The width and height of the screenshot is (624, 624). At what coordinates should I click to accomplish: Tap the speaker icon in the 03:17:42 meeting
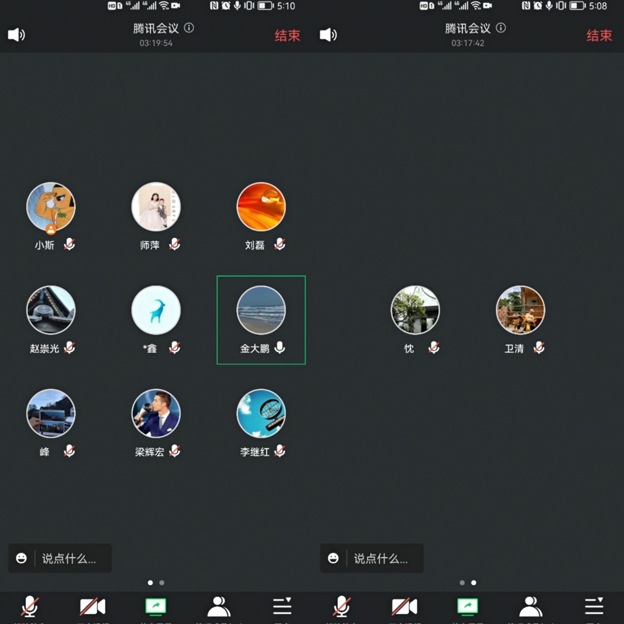pos(328,35)
